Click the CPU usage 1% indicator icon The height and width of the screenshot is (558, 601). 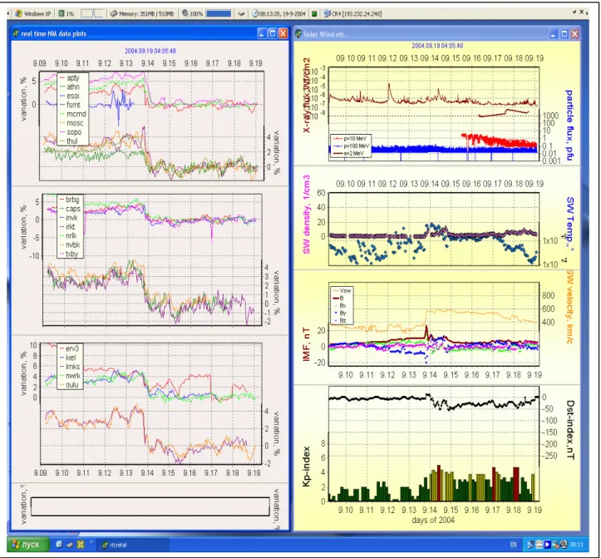coord(62,14)
